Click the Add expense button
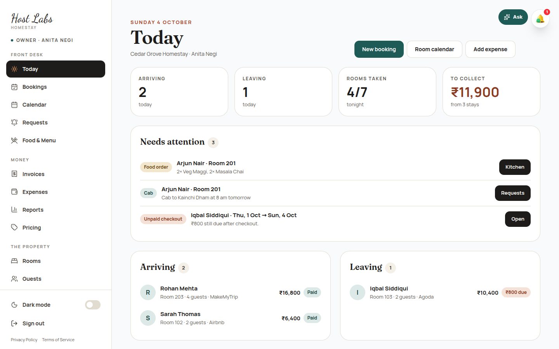 pos(490,49)
